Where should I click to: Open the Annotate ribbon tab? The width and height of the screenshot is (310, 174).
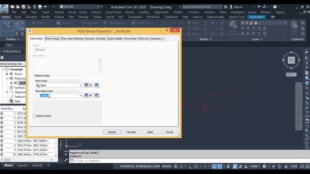click(31, 17)
